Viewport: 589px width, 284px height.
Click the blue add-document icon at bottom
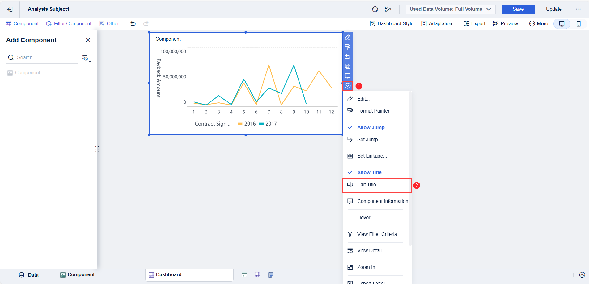[271, 275]
